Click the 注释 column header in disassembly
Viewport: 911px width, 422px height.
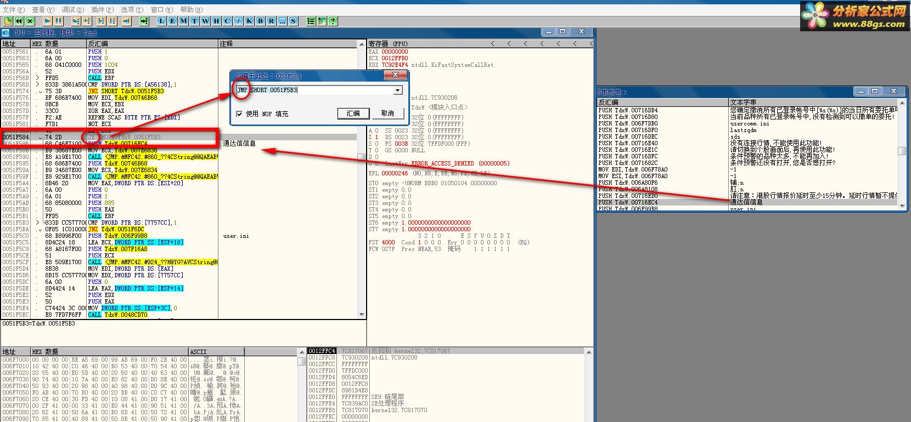[288, 44]
